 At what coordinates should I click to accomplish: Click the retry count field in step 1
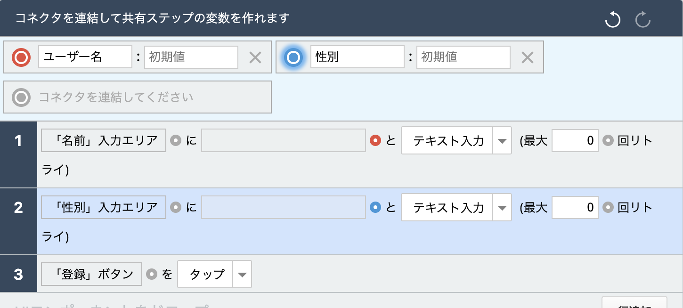click(575, 140)
